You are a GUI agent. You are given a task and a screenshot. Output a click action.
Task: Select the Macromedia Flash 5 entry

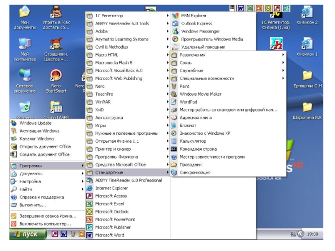(x=128, y=63)
